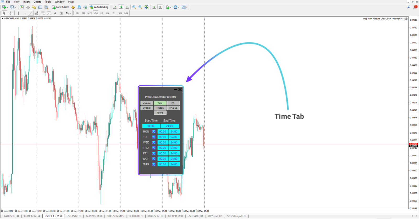Expand the periodicity clock dropdown
The height and width of the screenshot is (219, 419).
pyautogui.click(x=179, y=7)
